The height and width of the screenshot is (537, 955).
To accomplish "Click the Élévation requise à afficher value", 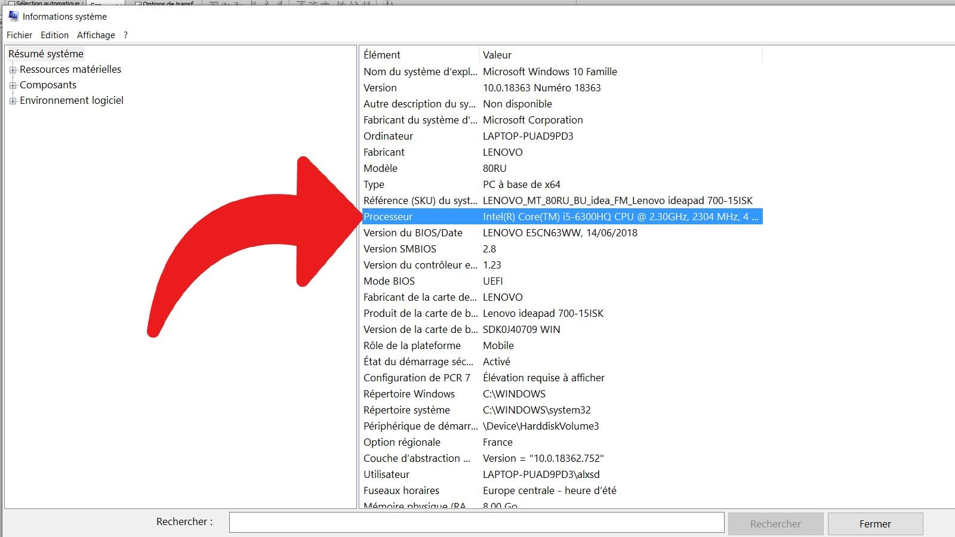I will click(x=544, y=378).
